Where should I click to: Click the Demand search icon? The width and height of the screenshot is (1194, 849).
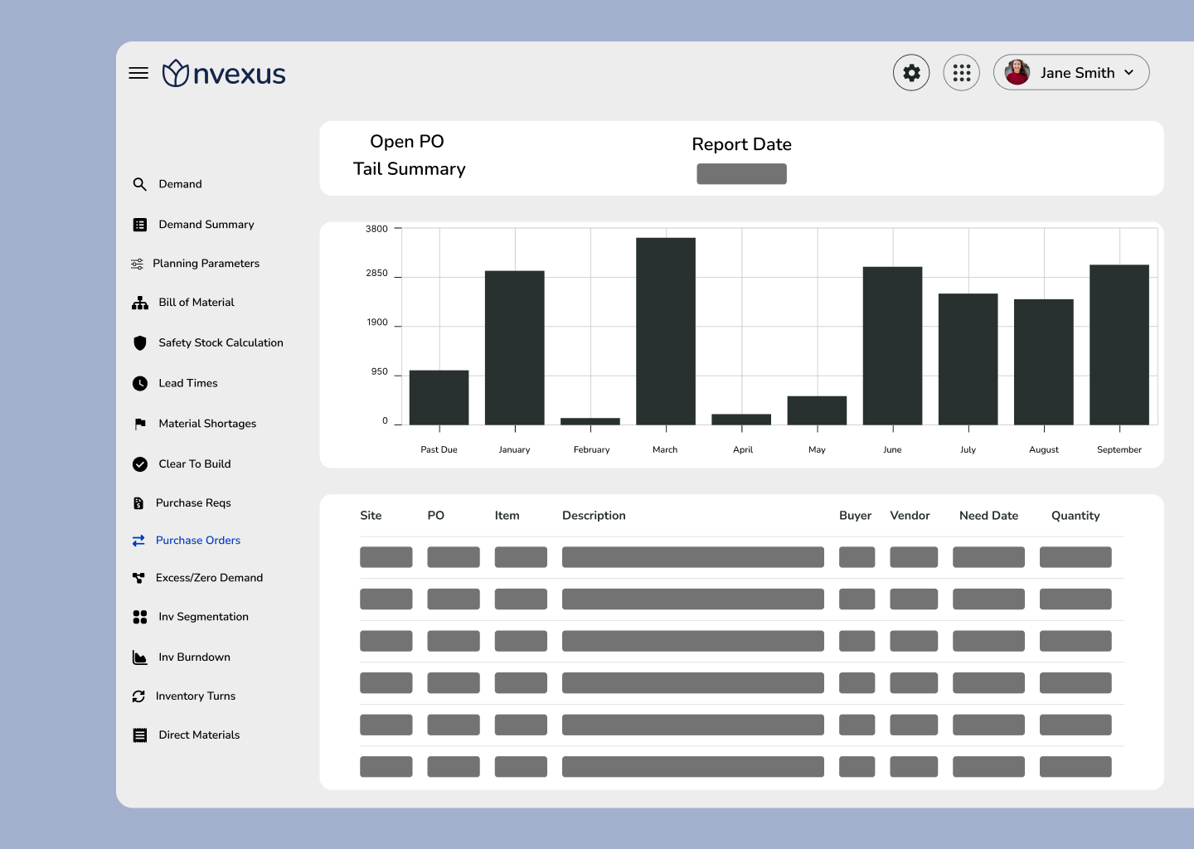pyautogui.click(x=139, y=184)
